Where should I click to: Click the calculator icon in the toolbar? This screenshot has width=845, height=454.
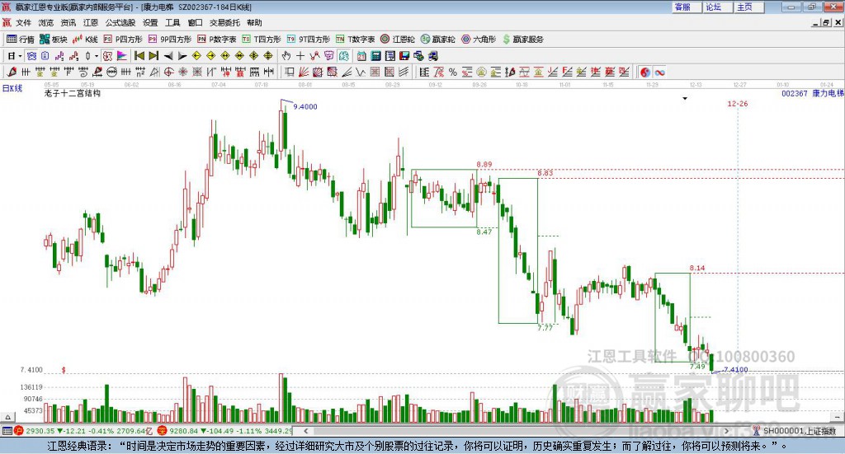pos(375,56)
